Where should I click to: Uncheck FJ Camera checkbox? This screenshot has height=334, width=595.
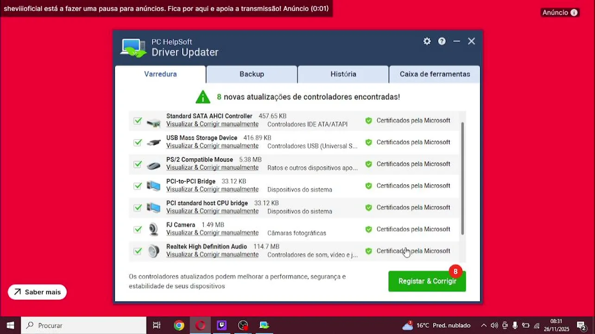[138, 229]
